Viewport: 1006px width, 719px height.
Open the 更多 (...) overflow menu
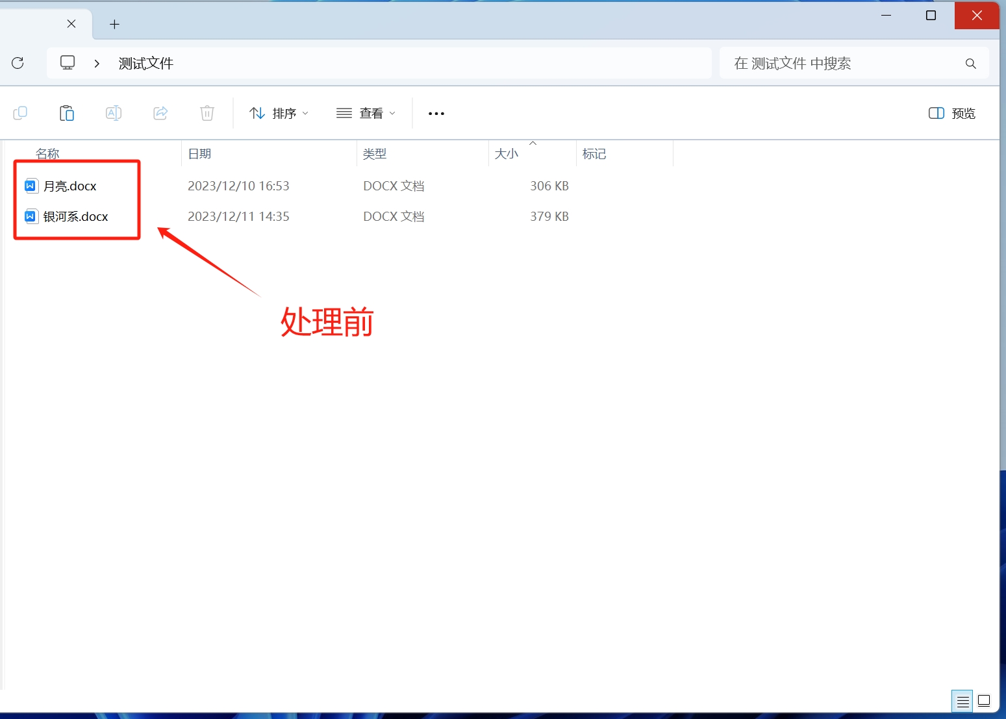(x=436, y=113)
